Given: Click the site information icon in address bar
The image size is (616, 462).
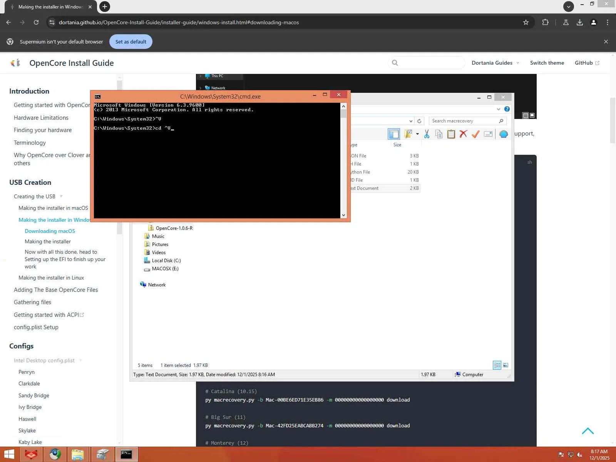Looking at the screenshot, I should click(x=52, y=22).
